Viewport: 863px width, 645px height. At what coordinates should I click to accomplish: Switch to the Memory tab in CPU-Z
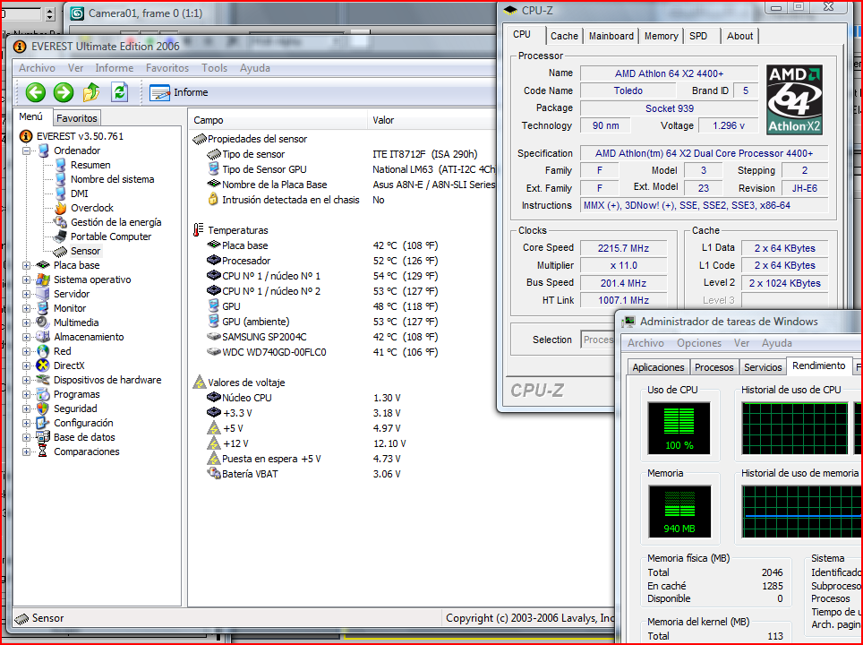point(661,36)
